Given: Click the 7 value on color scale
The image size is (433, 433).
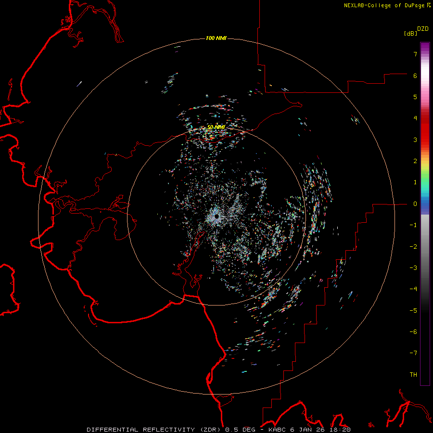Looking at the screenshot, I should [x=415, y=54].
